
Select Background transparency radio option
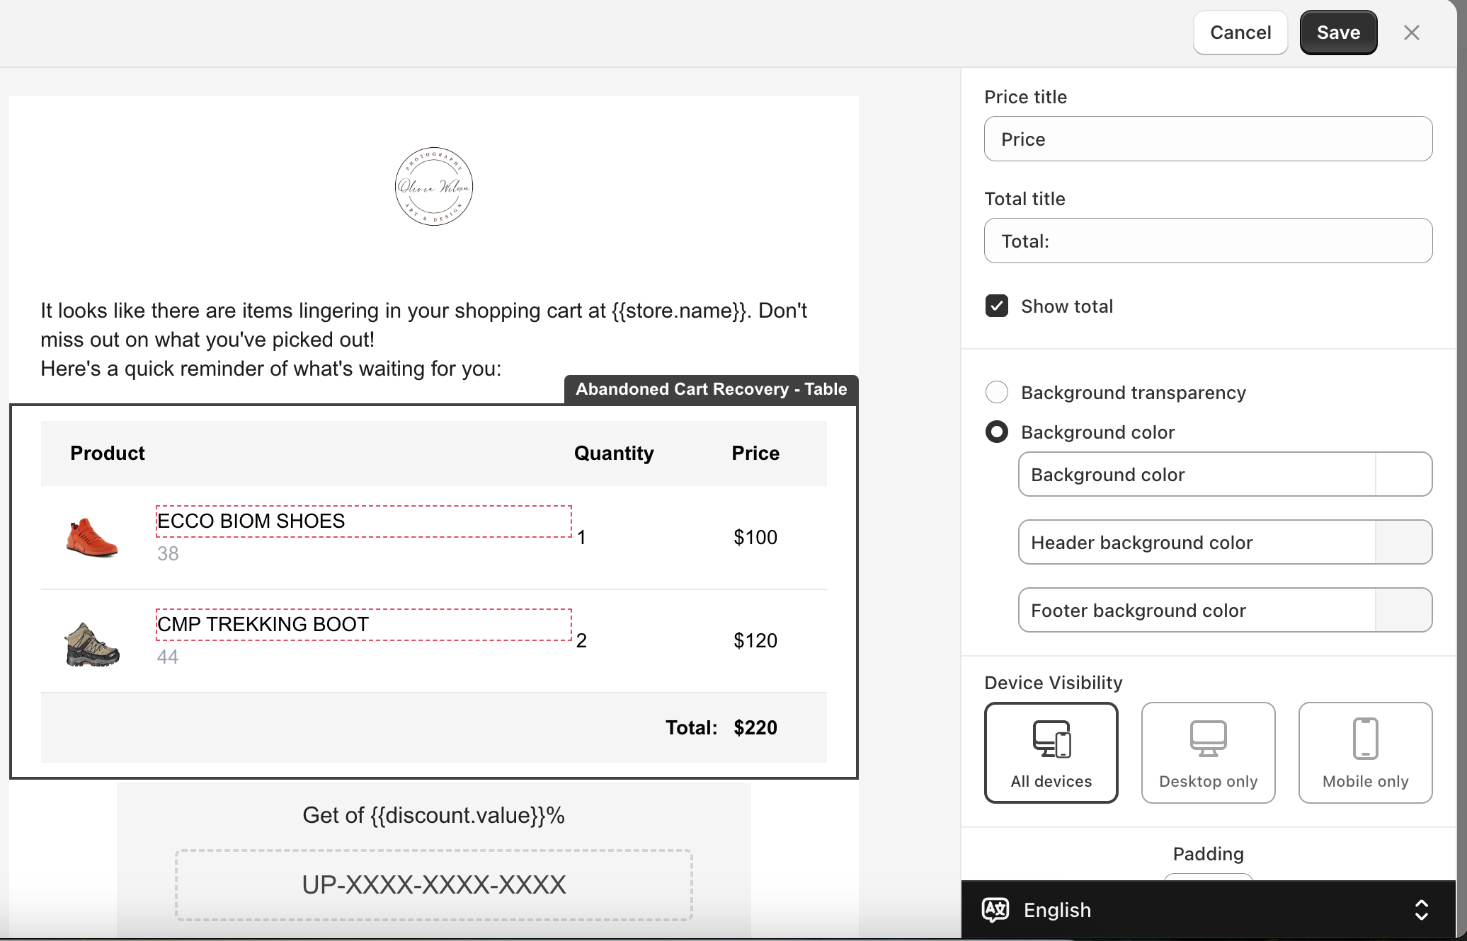(x=997, y=393)
